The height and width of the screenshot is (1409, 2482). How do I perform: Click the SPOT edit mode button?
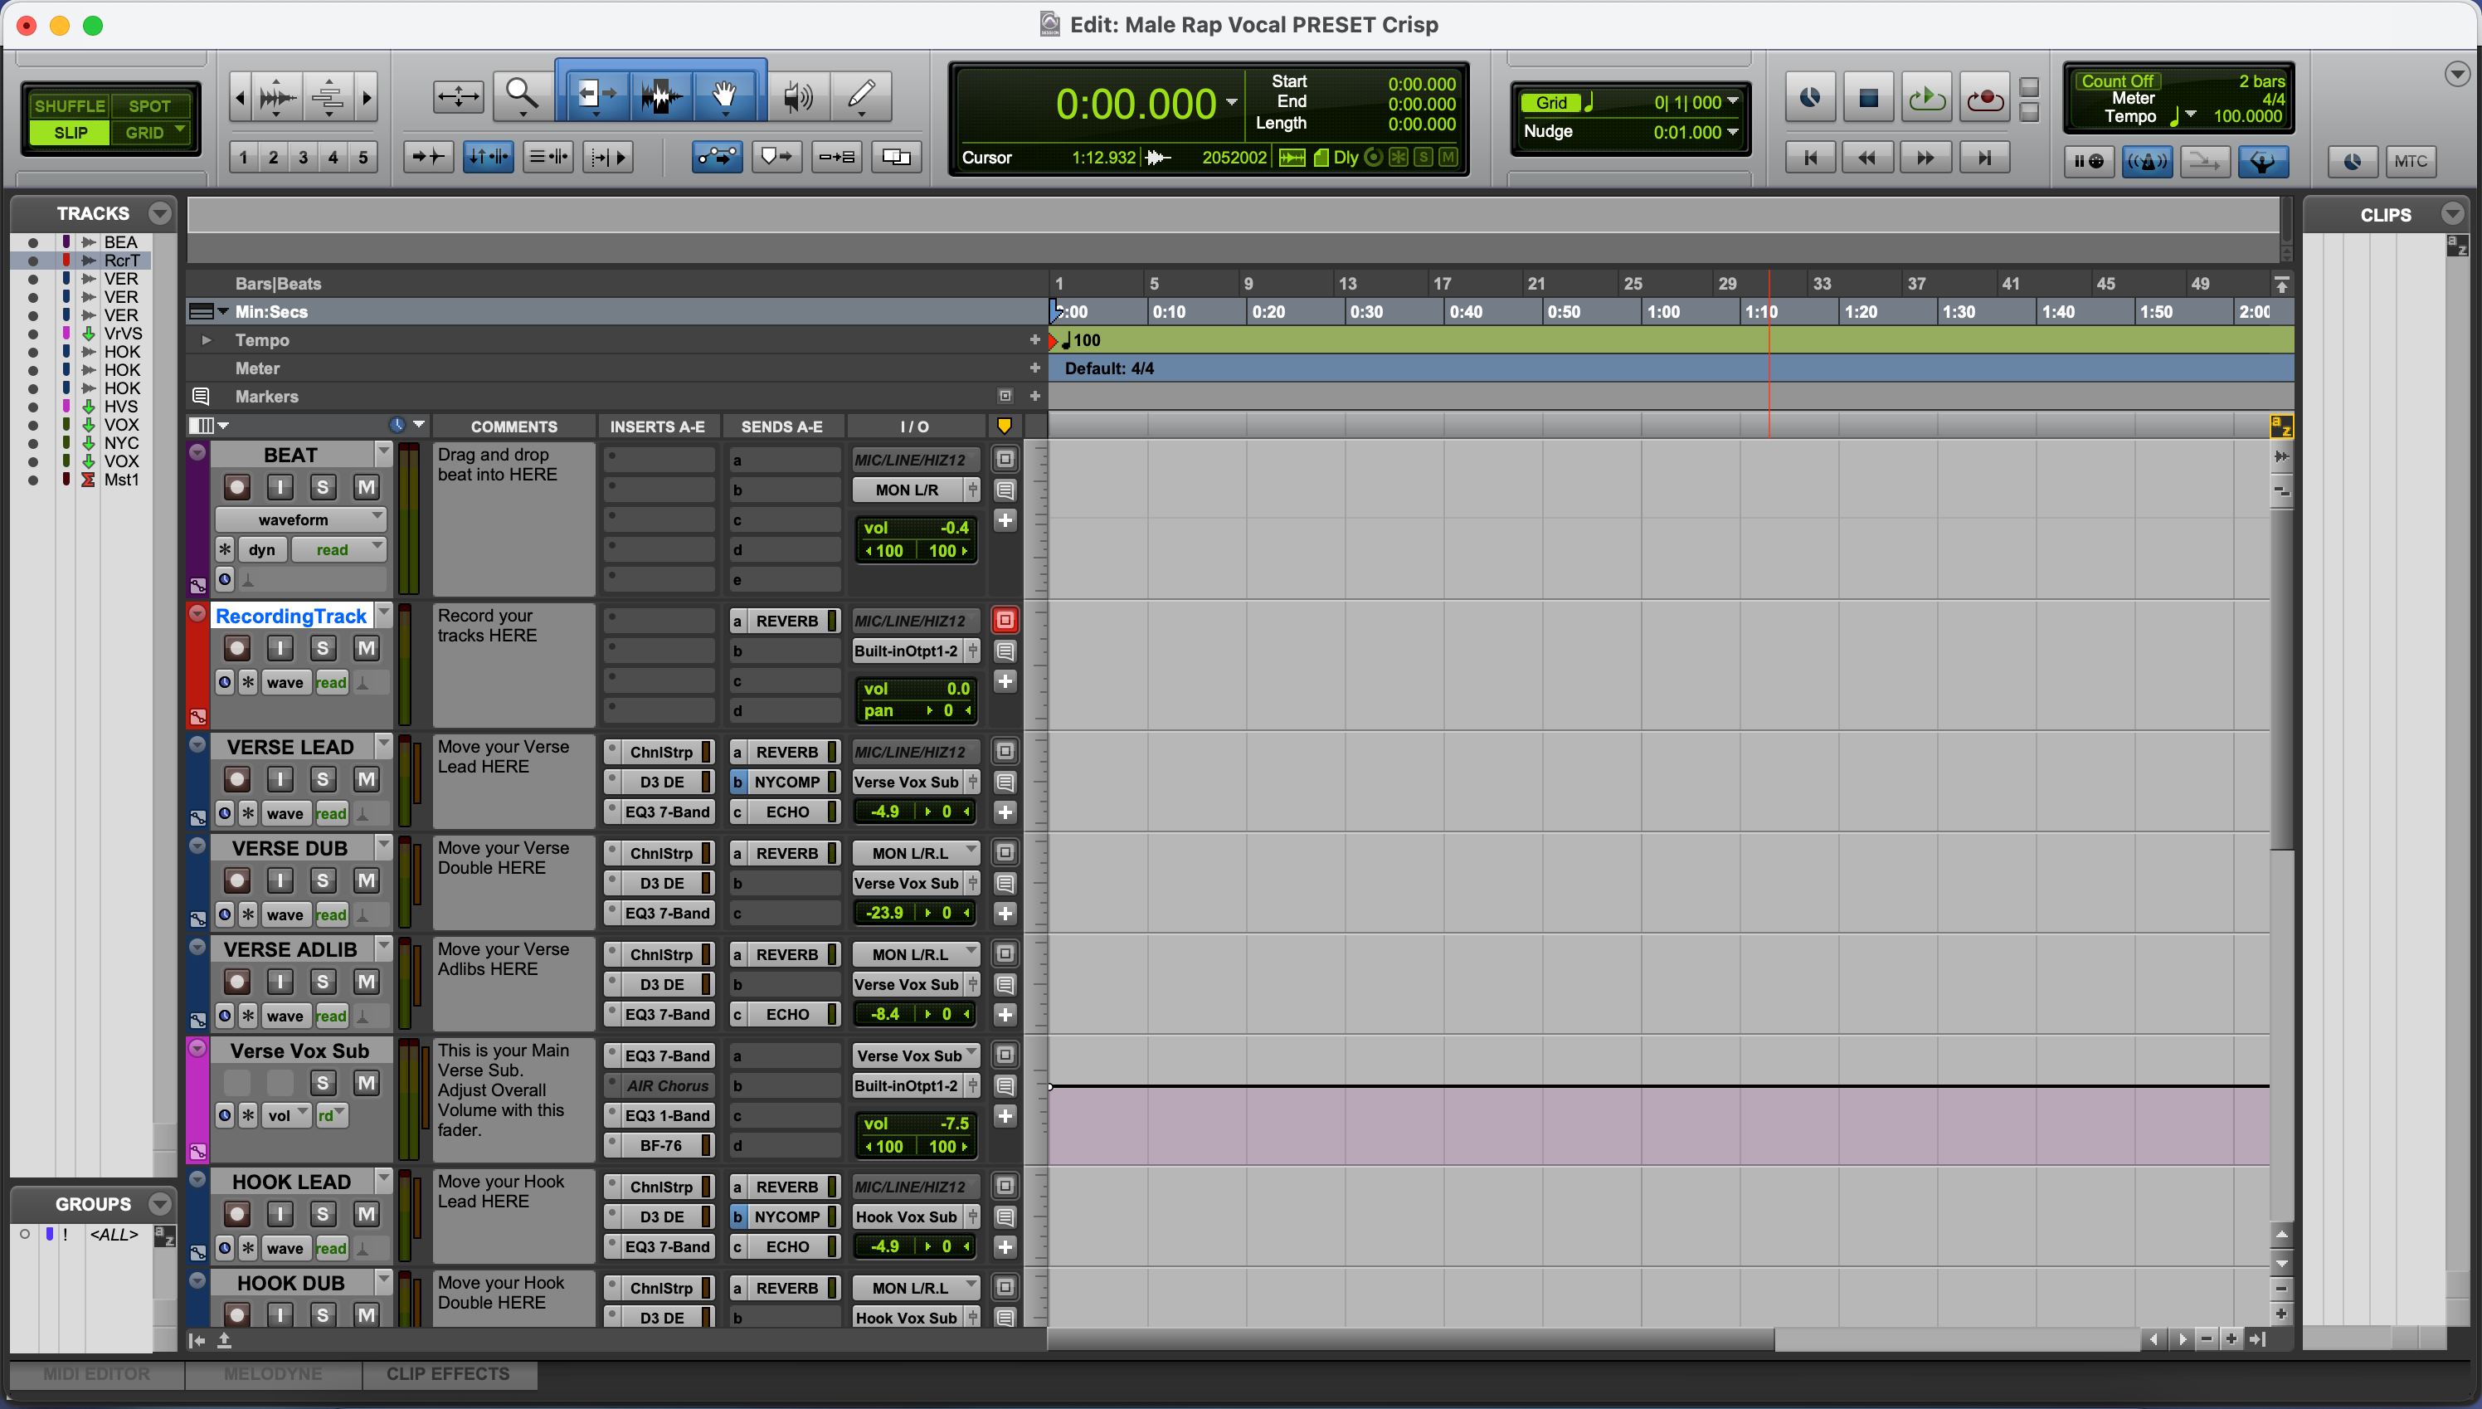coord(149,105)
